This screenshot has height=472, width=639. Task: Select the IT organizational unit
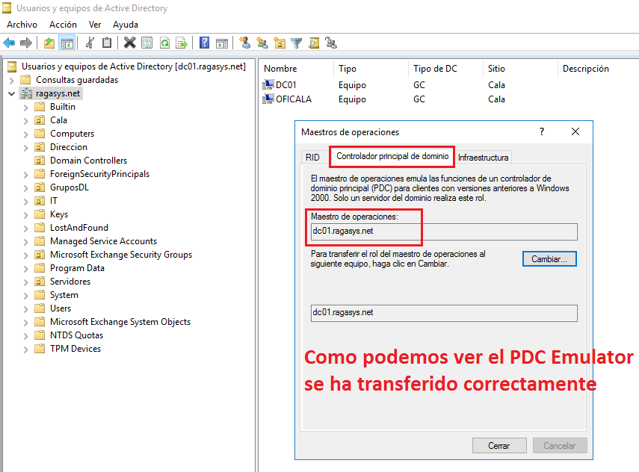[x=53, y=201]
